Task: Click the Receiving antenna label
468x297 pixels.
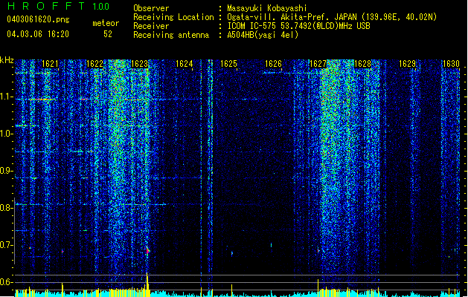Action: pos(171,35)
